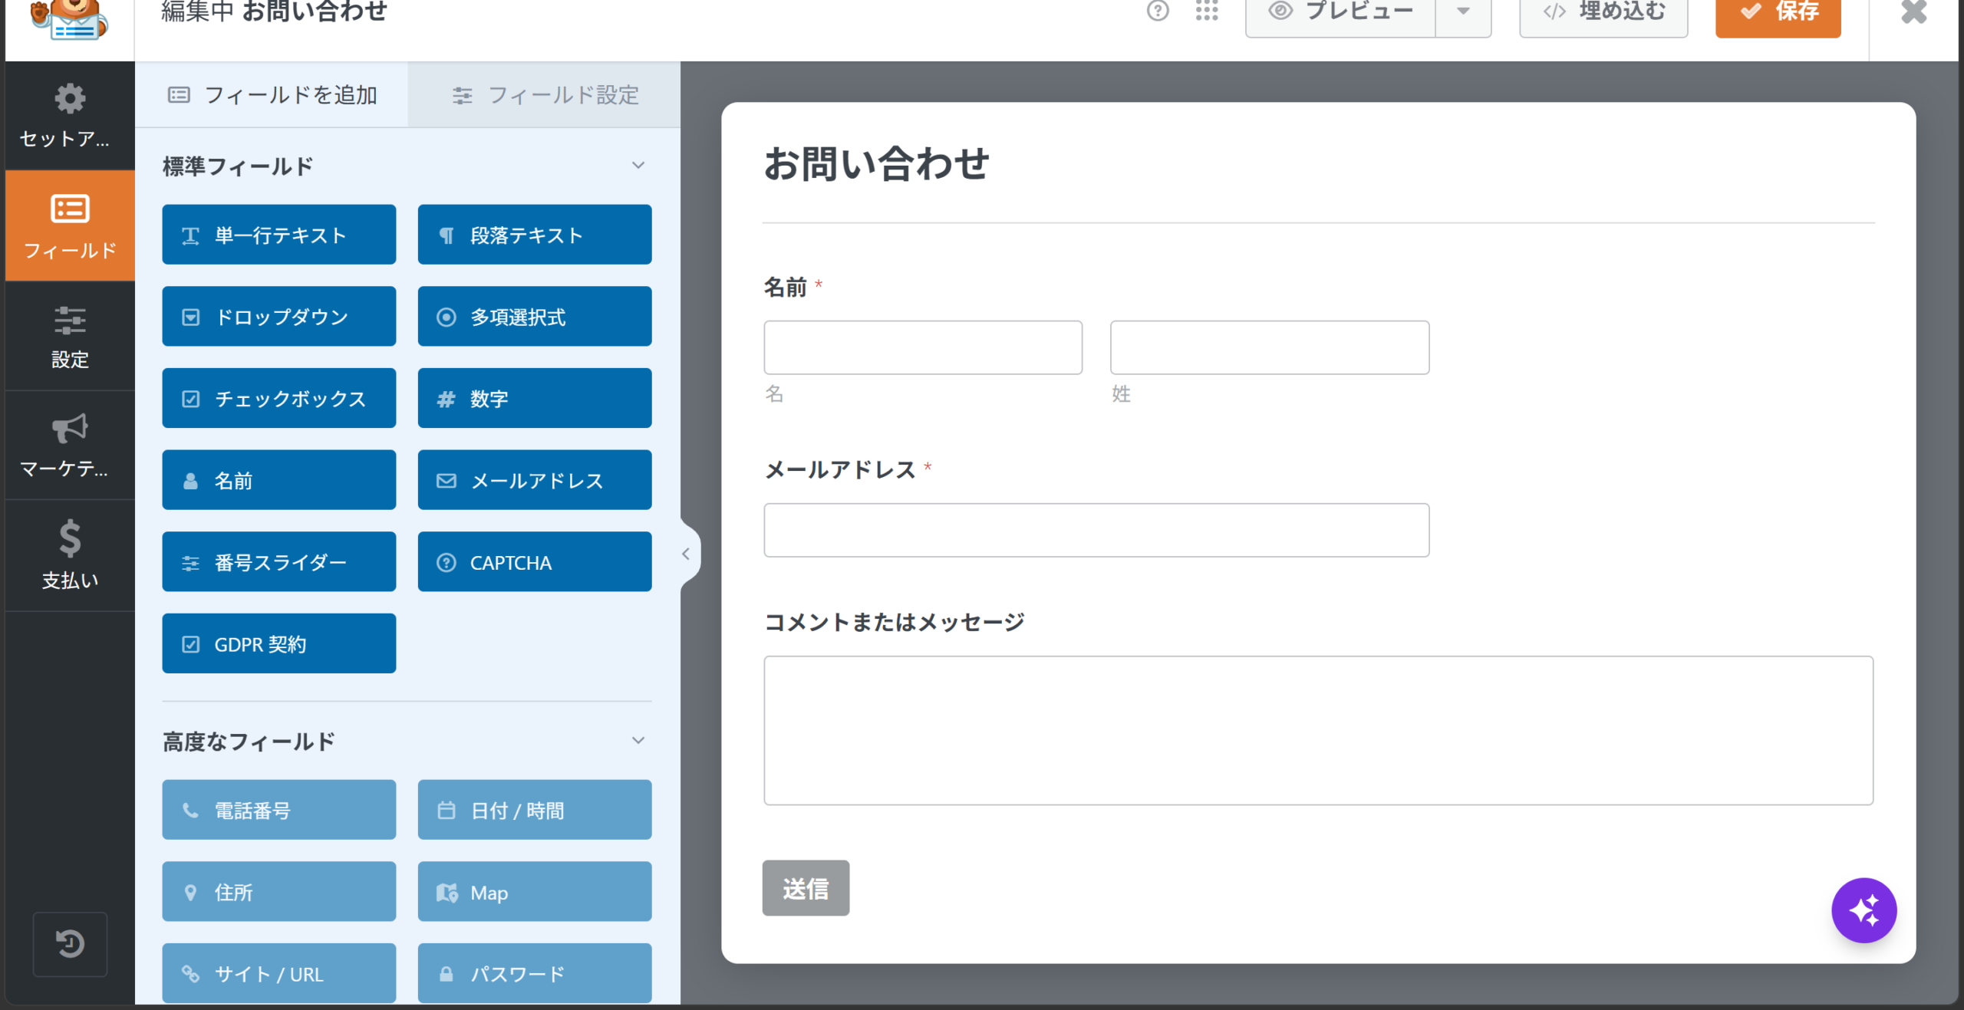Click the gray 送信 submit button
The width and height of the screenshot is (1964, 1010).
pos(806,888)
